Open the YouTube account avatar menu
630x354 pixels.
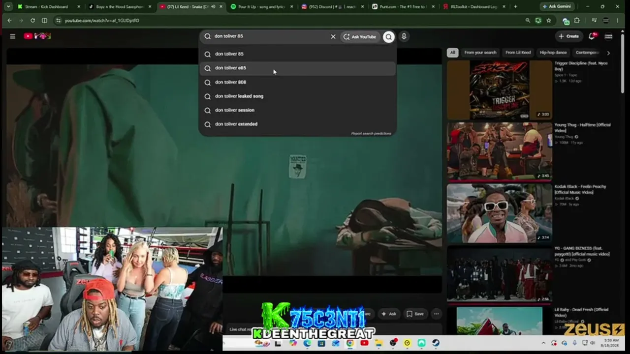[609, 36]
